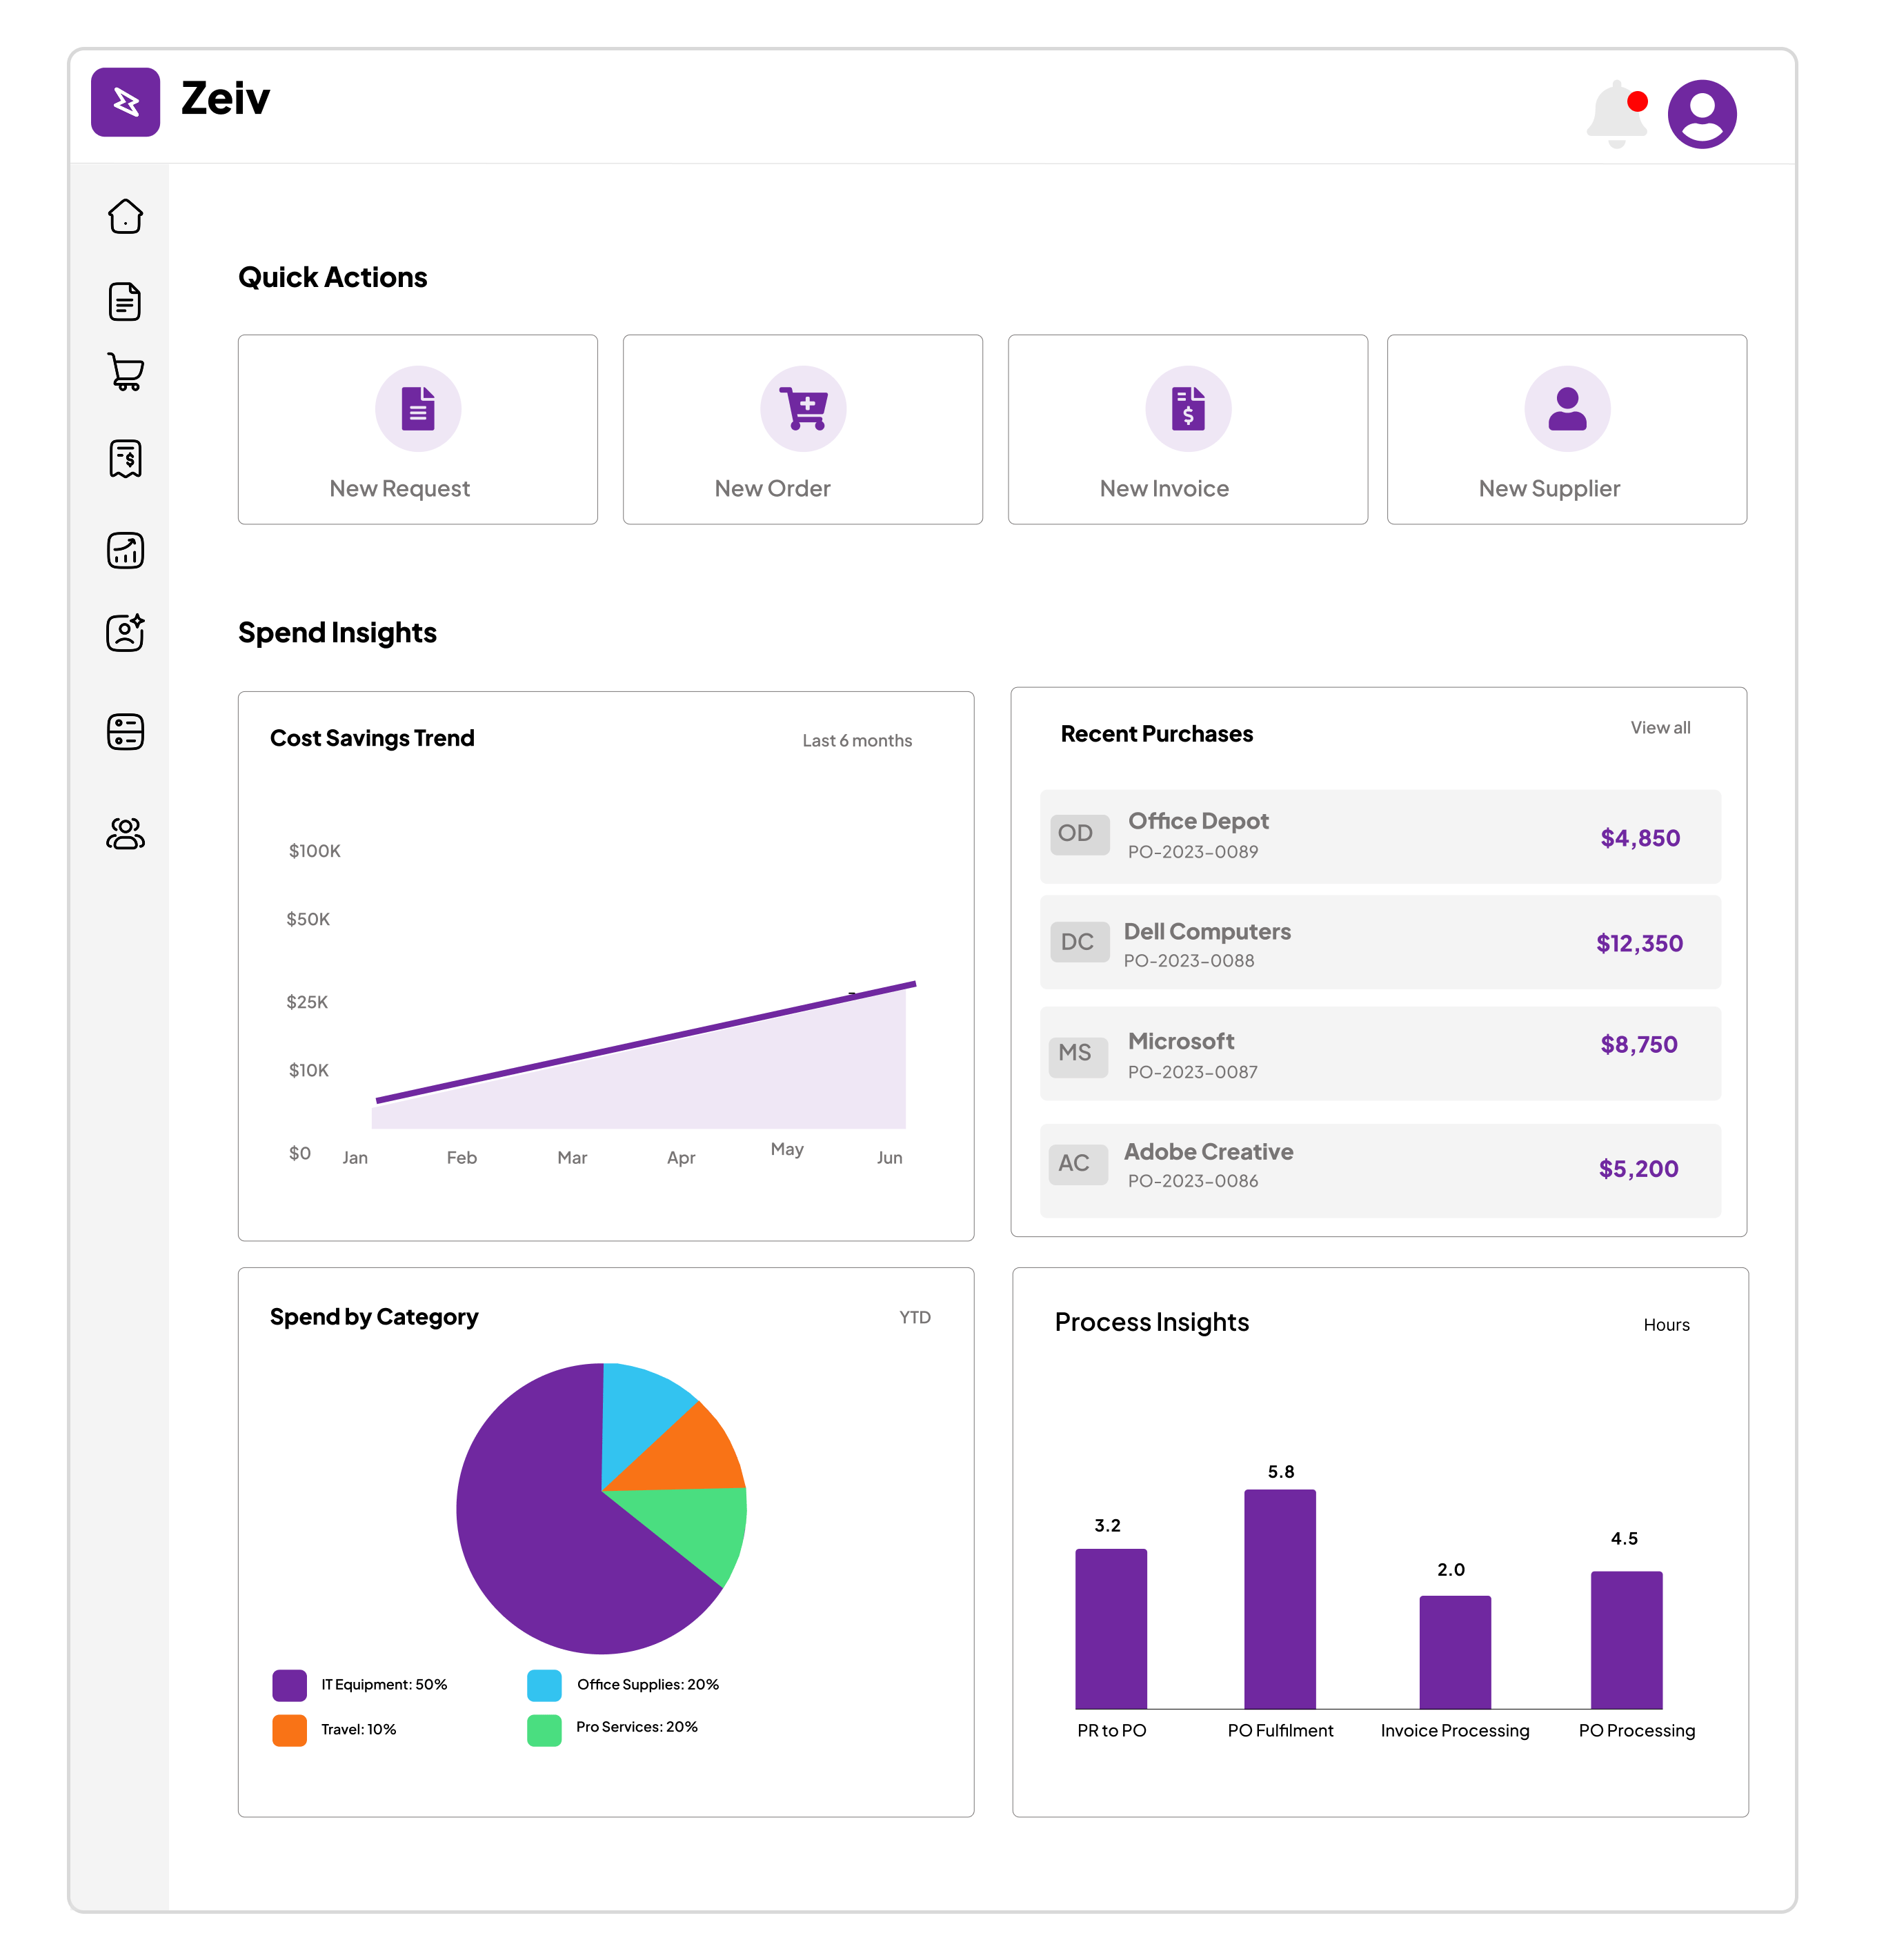Open the Dell Computers purchase row

click(x=1379, y=942)
